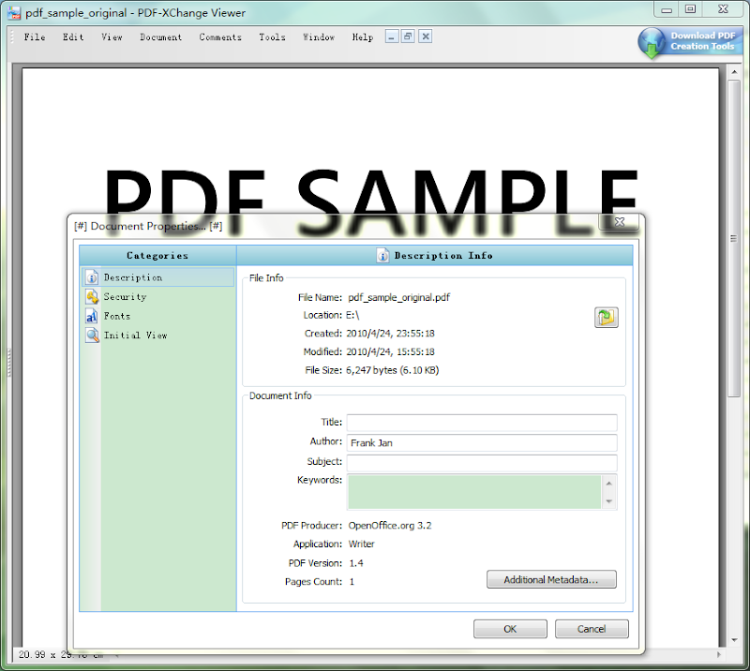This screenshot has height=671, width=750.
Task: Click Keywords box scroll down arrow
Action: pyautogui.click(x=608, y=501)
